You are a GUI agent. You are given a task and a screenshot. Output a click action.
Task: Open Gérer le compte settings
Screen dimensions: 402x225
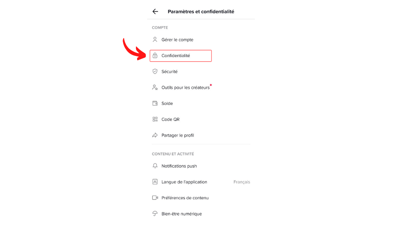[177, 40]
